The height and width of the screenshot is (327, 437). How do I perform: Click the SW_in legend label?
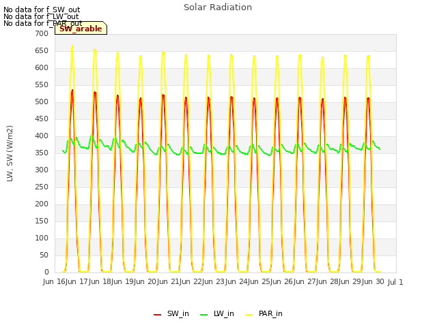178,313
